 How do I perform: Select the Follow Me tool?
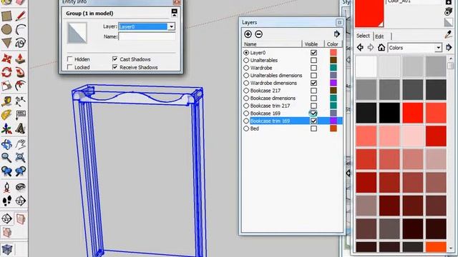20,72
